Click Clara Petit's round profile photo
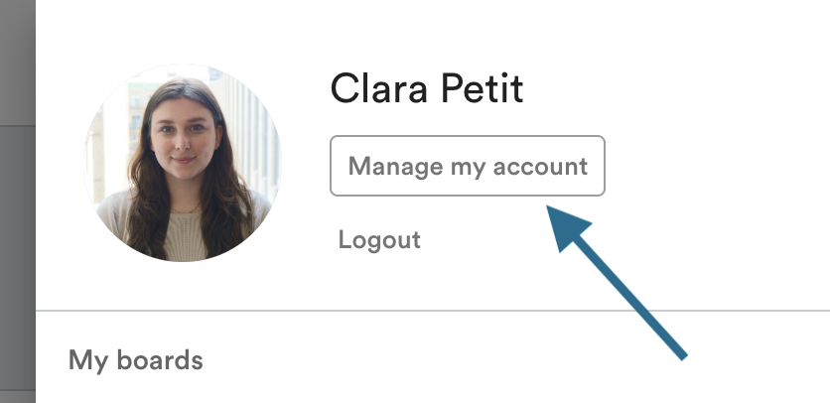 (x=182, y=163)
